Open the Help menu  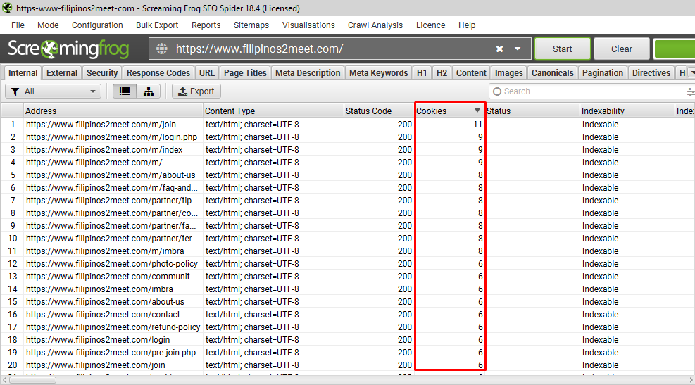point(467,25)
